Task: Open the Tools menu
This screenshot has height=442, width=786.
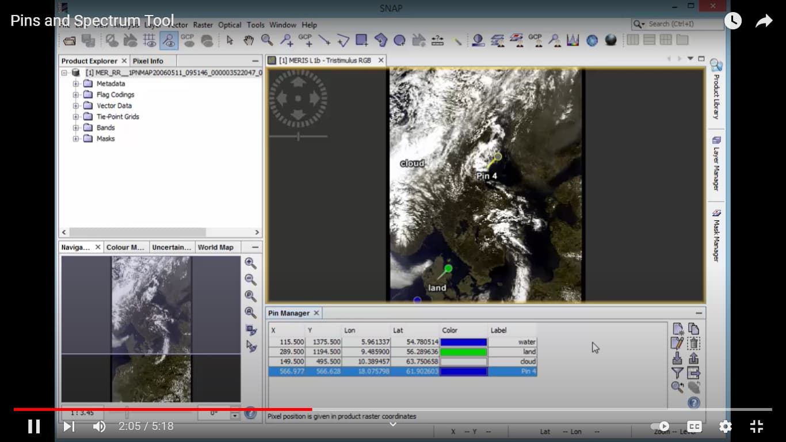Action: coord(255,25)
